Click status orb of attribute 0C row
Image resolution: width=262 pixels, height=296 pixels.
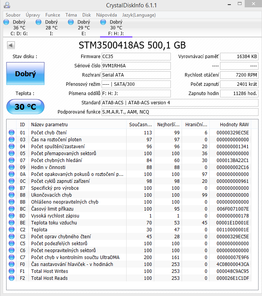[x=12, y=181]
